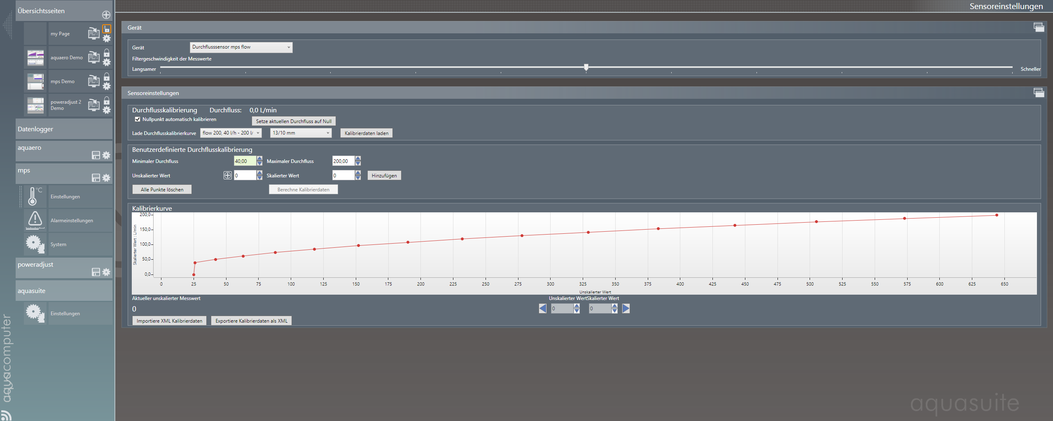The image size is (1053, 421).
Task: Go to next calibration point arrow
Action: click(x=626, y=308)
